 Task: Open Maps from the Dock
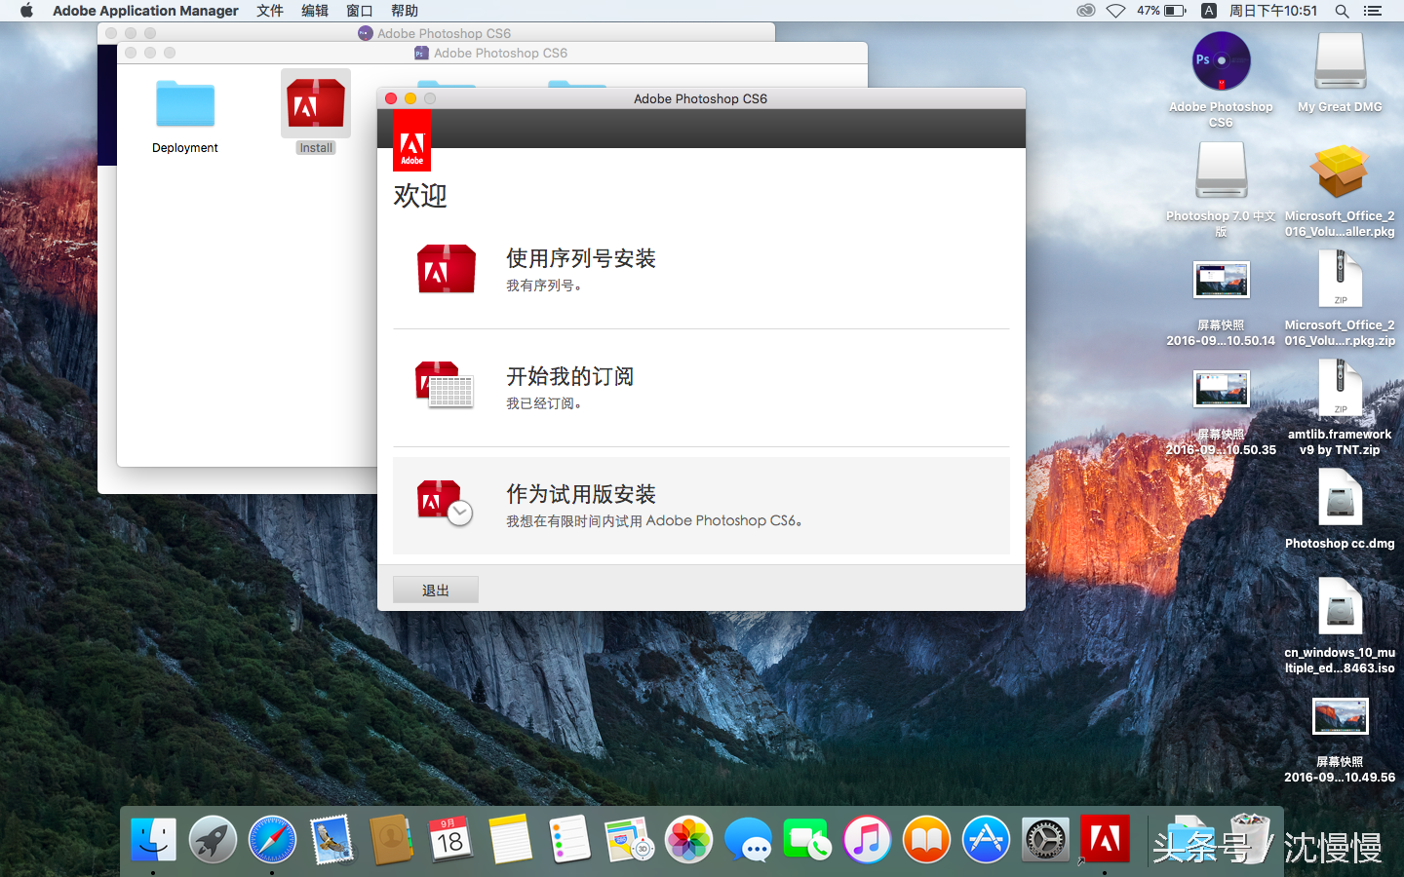tap(629, 839)
